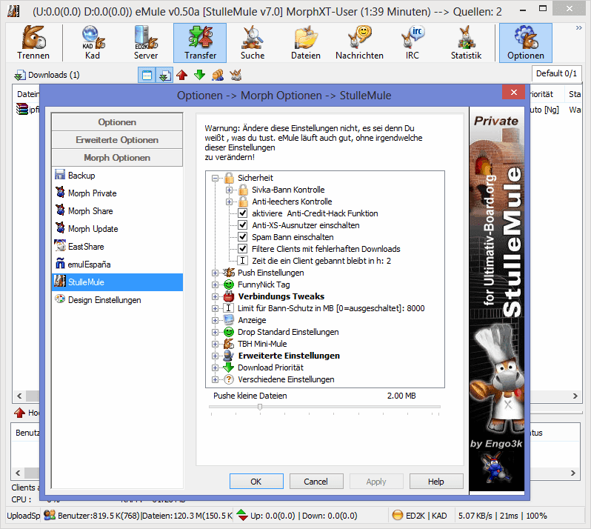Viewport: 591px width, 529px height.
Task: Click the green down-arrow downloads icon
Action: 199,75
